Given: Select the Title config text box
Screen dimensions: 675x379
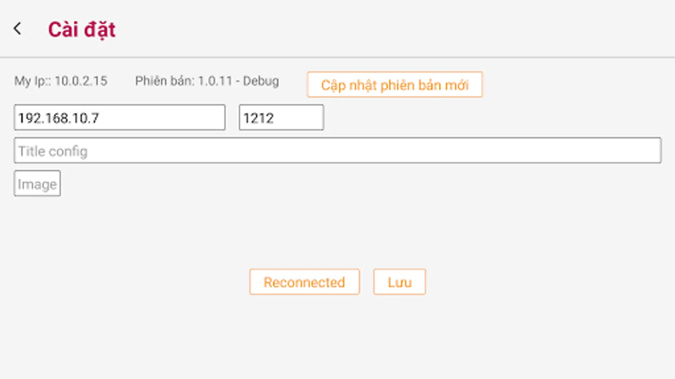Looking at the screenshot, I should pos(337,150).
